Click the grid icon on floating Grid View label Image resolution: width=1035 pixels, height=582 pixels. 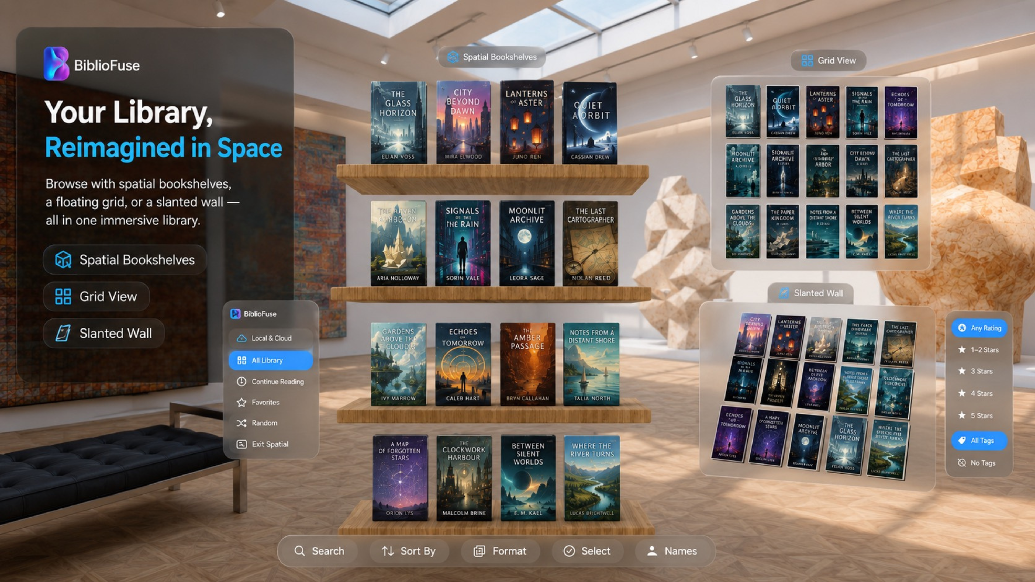(807, 61)
